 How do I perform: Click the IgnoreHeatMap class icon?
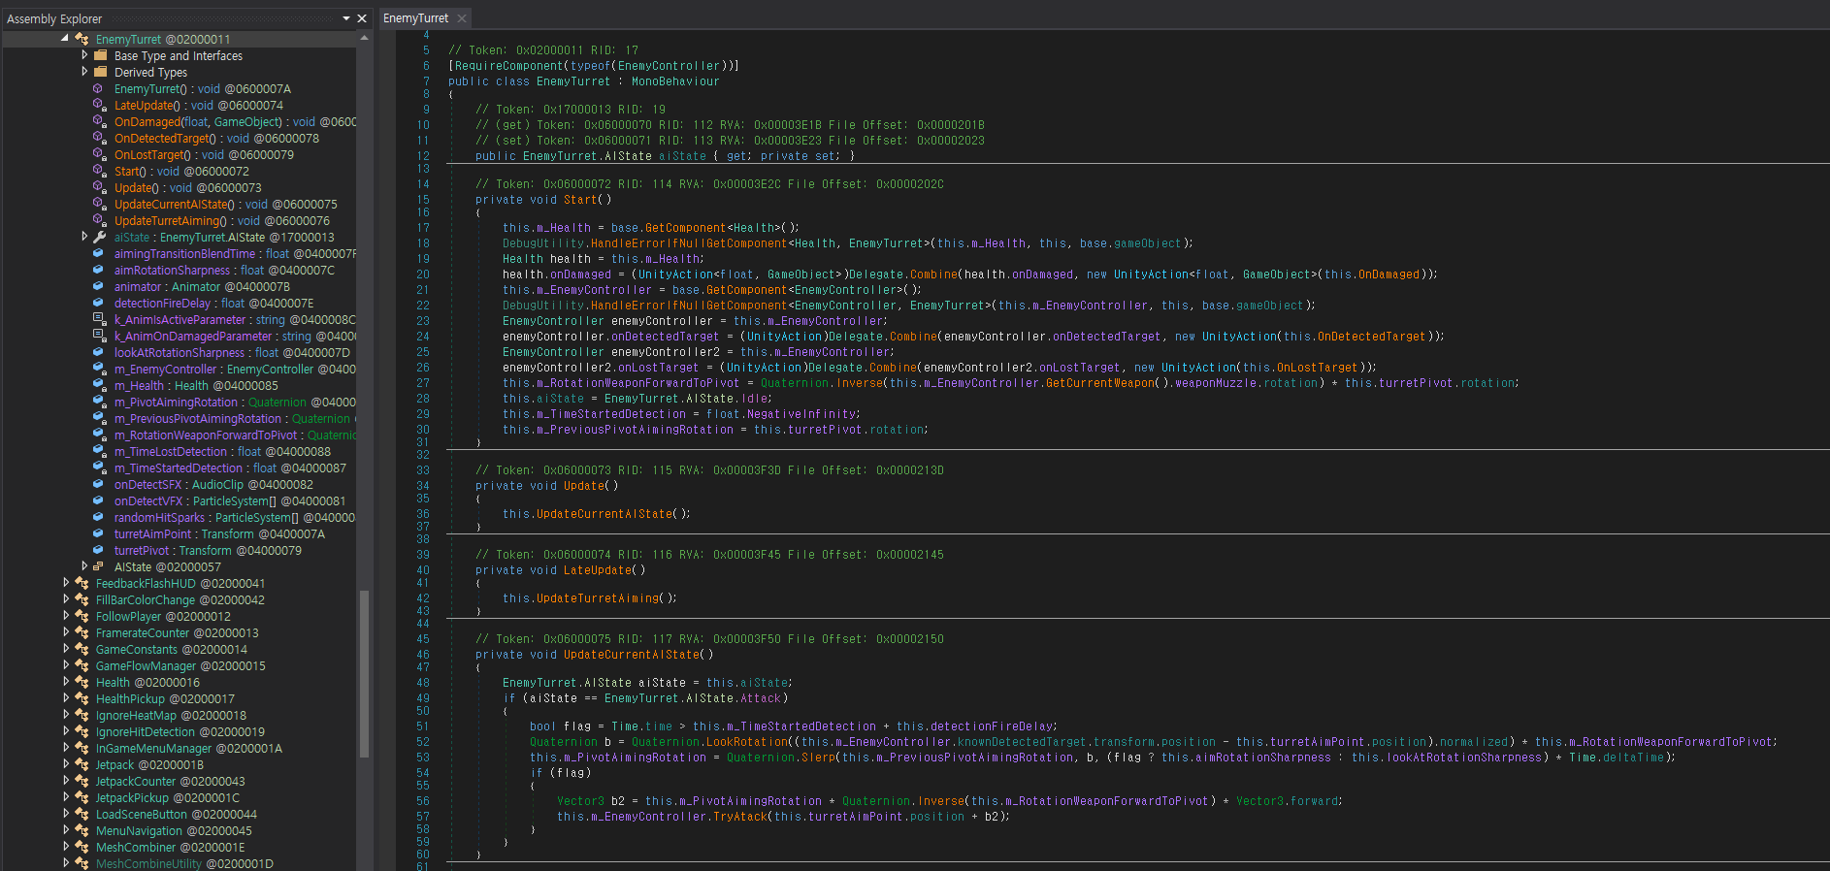pyautogui.click(x=82, y=715)
